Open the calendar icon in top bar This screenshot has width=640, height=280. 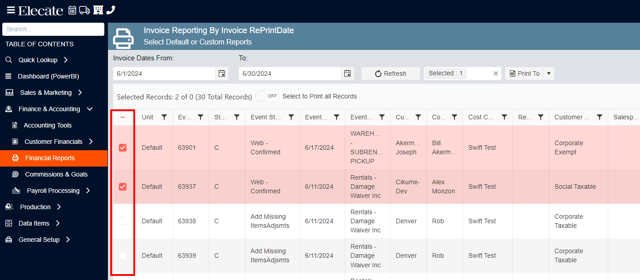coord(72,10)
